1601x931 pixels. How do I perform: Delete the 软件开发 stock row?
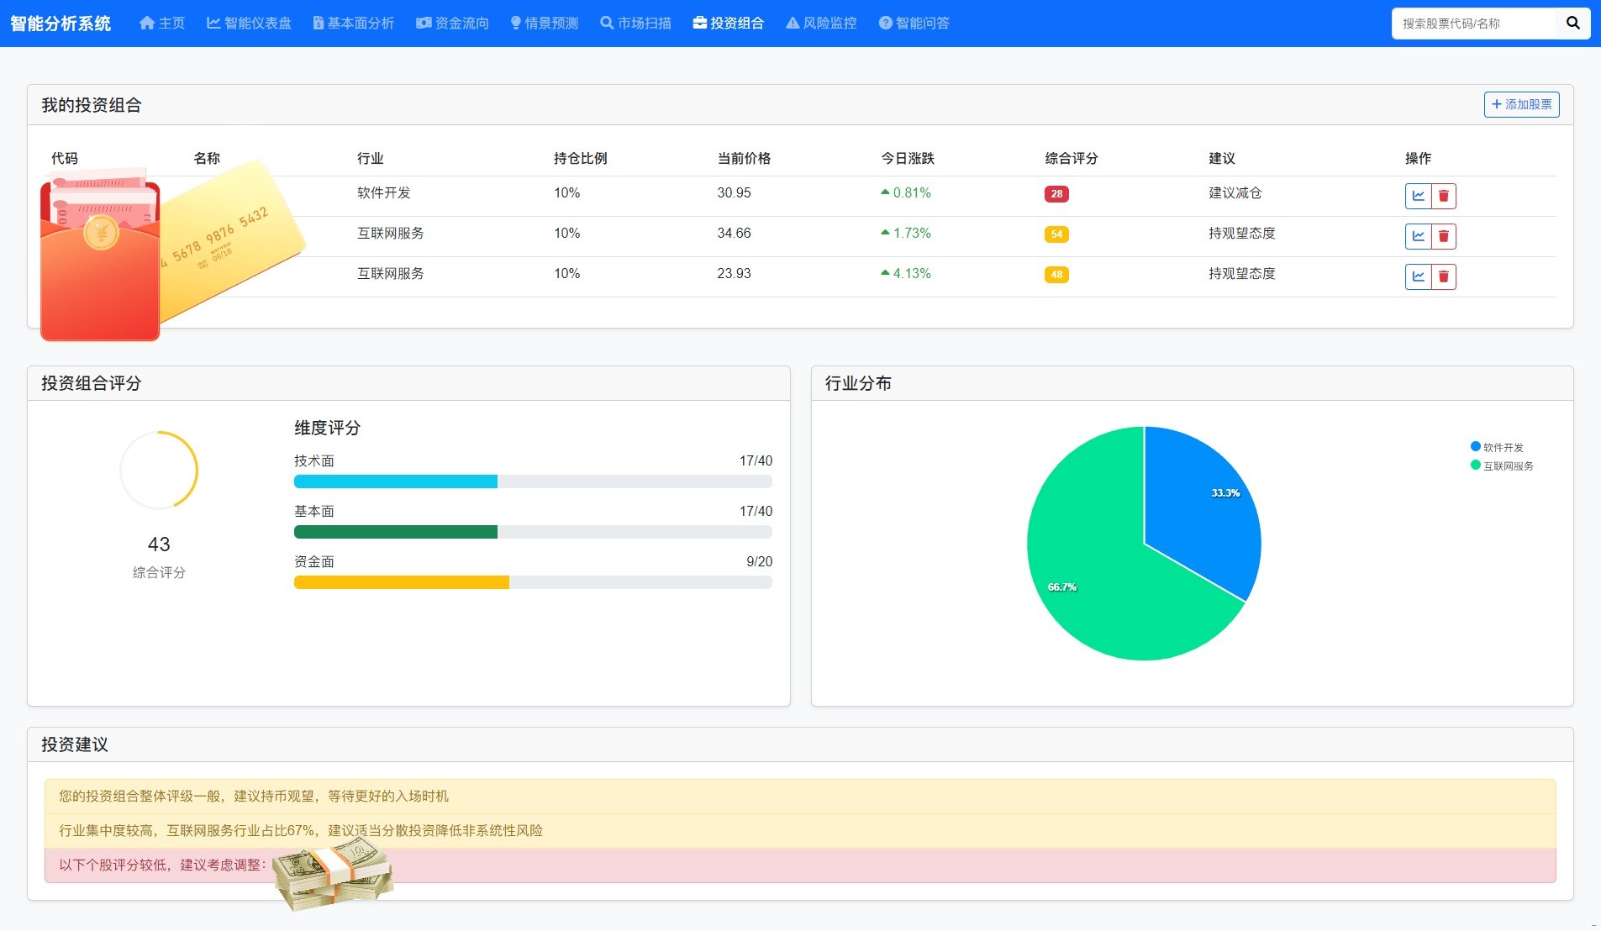pyautogui.click(x=1444, y=196)
